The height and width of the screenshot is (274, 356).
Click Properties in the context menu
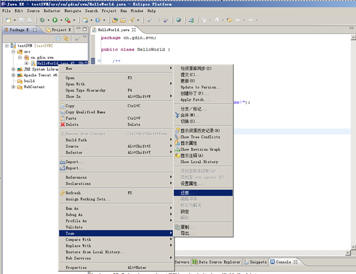[116, 267]
